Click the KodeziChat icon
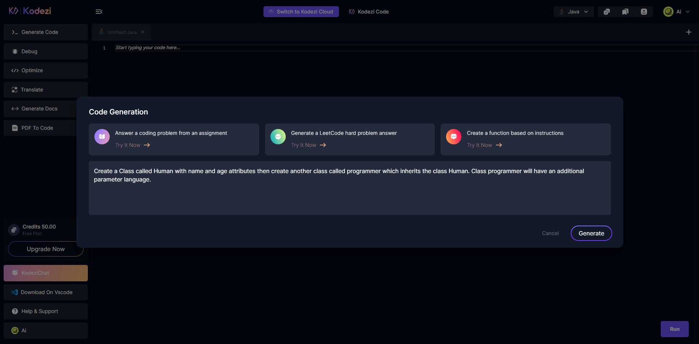 (x=15, y=273)
